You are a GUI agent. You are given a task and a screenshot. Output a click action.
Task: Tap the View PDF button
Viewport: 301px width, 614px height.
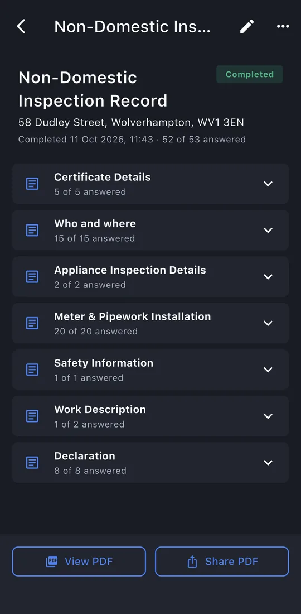[x=79, y=562]
